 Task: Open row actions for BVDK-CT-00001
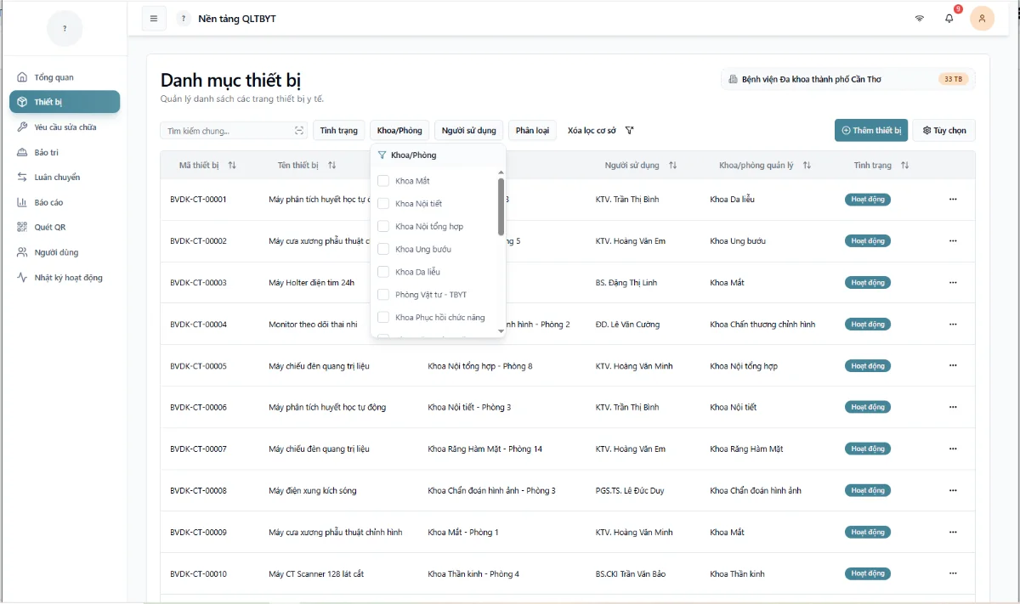(952, 200)
